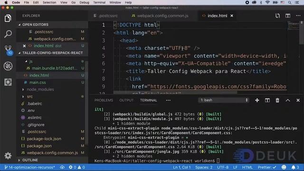Viewport: 304px width, 171px height.
Task: Select the Terminal panel tab
Action: pos(149,100)
